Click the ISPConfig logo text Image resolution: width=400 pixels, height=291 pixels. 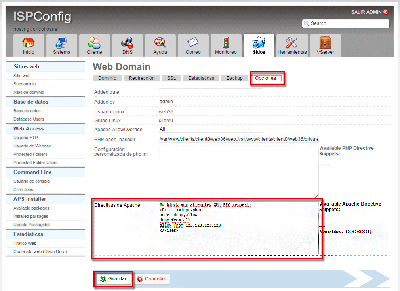point(42,17)
